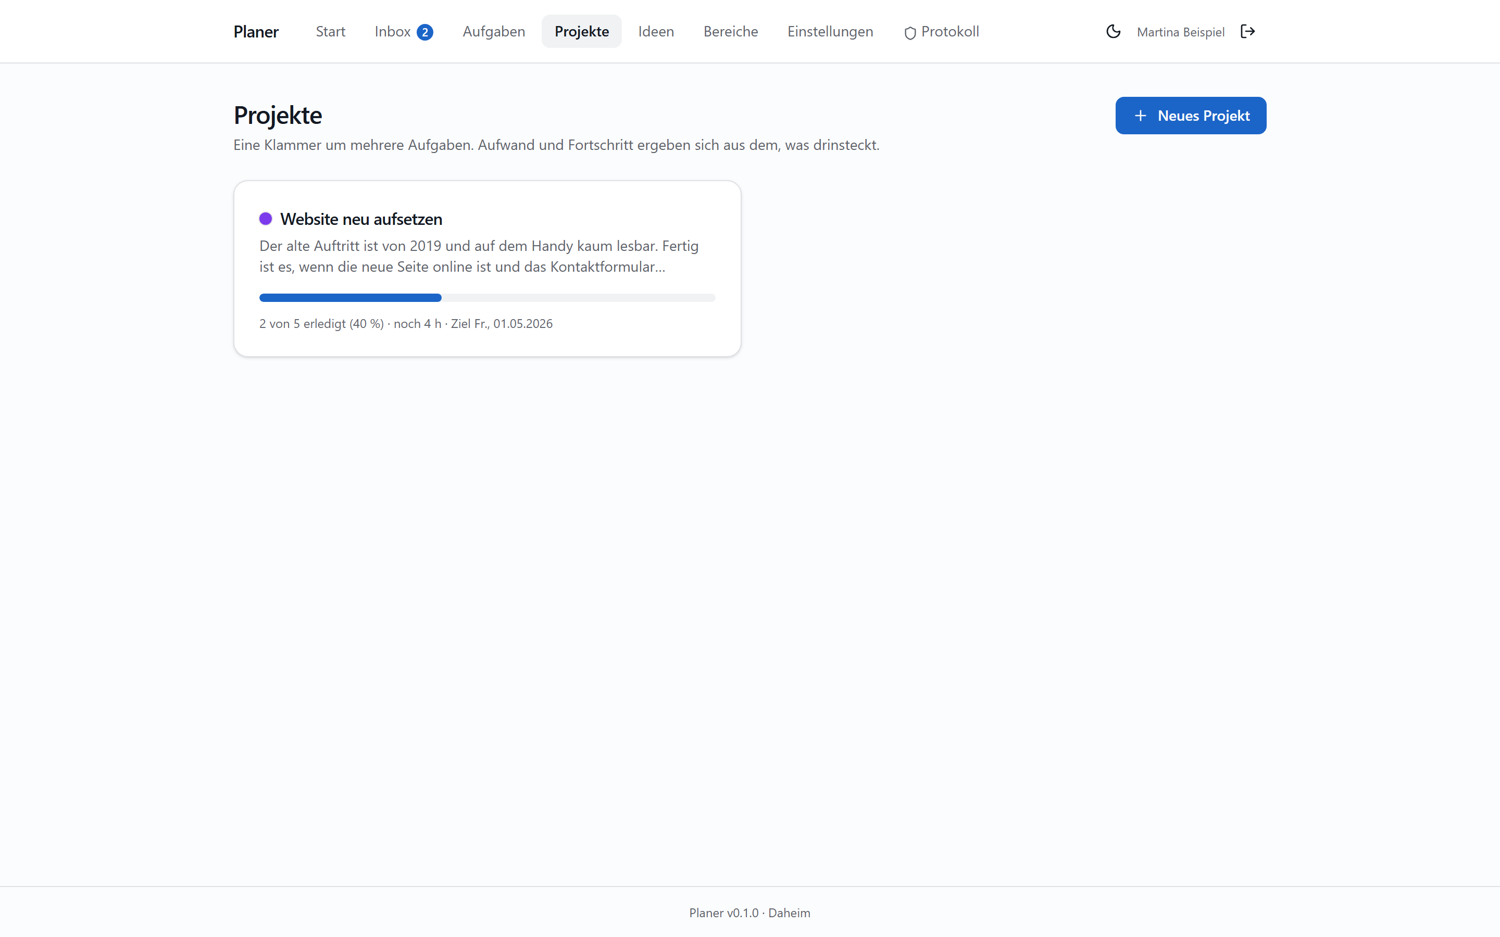Open the Start page
Image resolution: width=1500 pixels, height=937 pixels.
(330, 32)
